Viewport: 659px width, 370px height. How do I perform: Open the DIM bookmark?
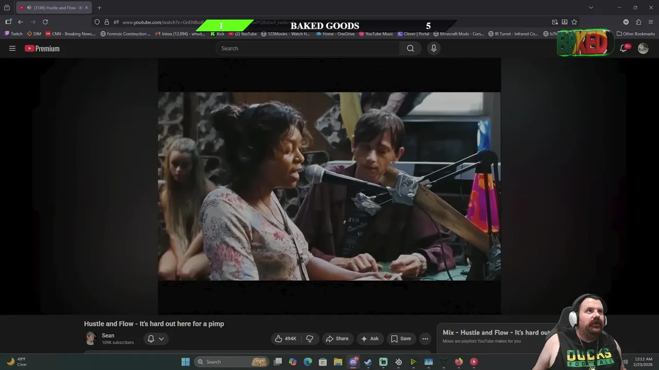pos(34,34)
